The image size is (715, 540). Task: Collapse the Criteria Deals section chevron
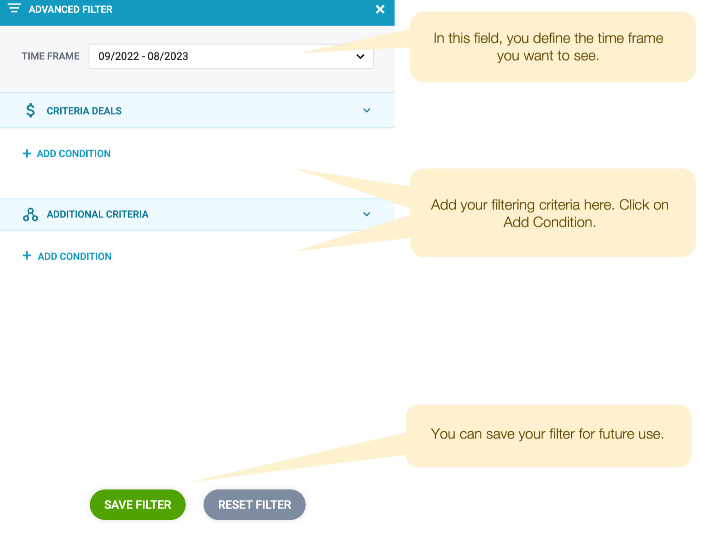pos(367,111)
